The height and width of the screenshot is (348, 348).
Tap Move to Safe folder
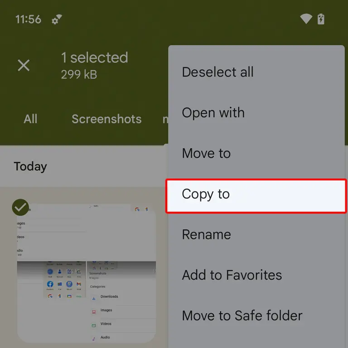click(x=242, y=315)
